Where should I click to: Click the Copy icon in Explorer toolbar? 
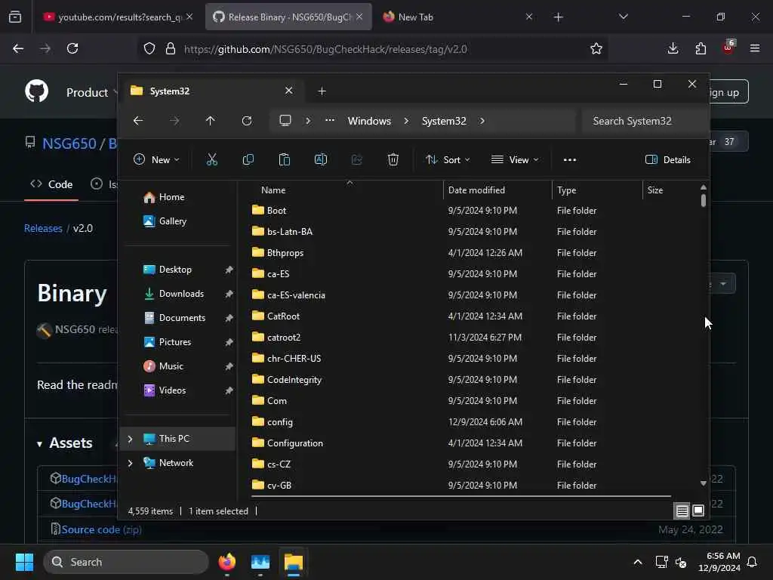(x=248, y=159)
